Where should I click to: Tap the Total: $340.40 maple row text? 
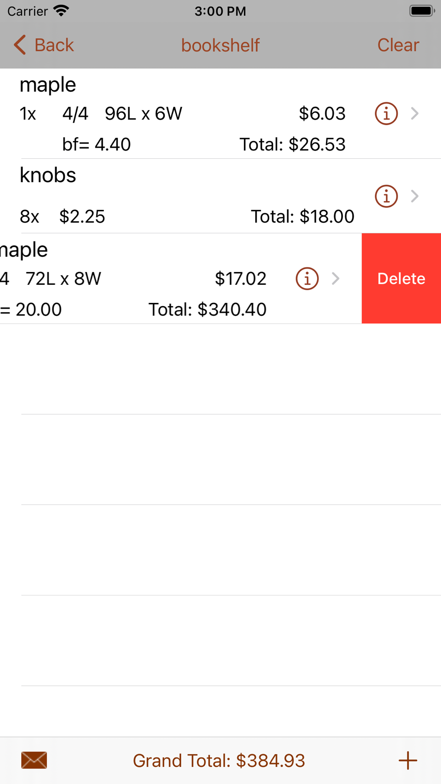tap(207, 310)
